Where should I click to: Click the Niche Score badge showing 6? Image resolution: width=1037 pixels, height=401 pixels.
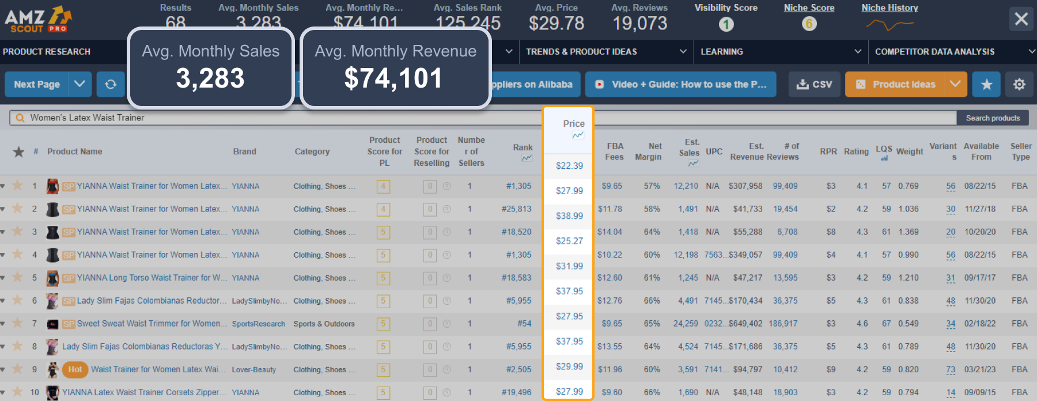pyautogui.click(x=809, y=24)
